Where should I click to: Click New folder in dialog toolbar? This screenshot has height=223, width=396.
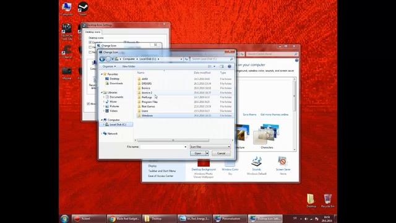[129, 66]
